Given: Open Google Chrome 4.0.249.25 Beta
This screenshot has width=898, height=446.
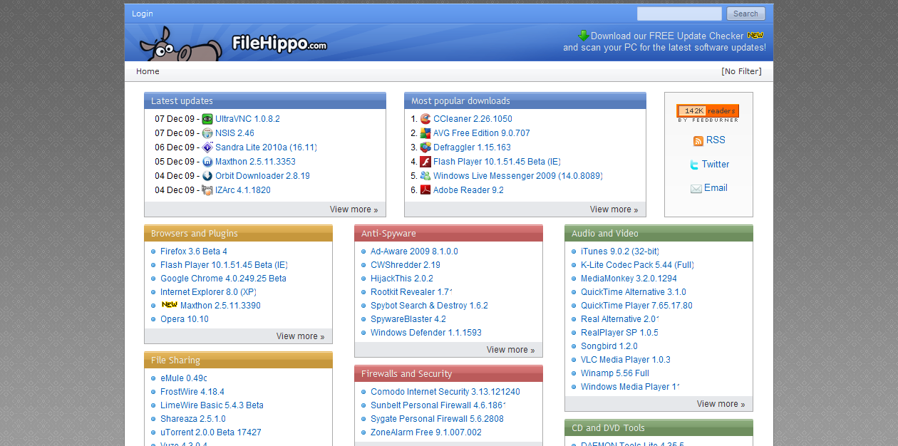Looking at the screenshot, I should pyautogui.click(x=223, y=279).
